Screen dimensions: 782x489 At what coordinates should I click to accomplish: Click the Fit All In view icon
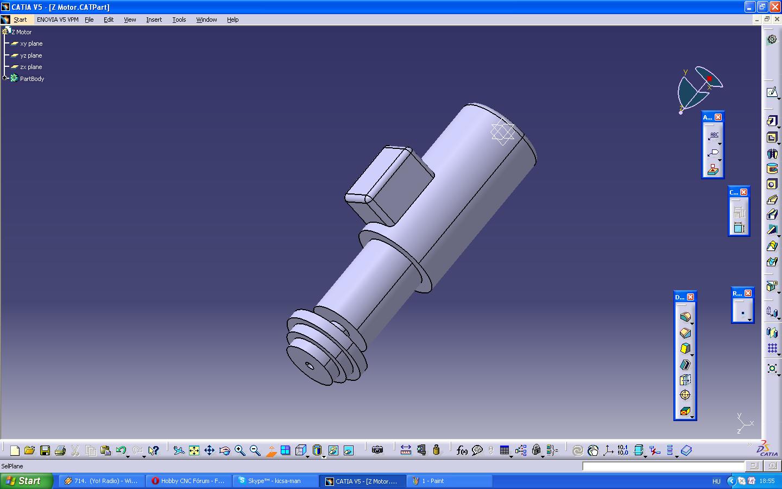click(194, 450)
